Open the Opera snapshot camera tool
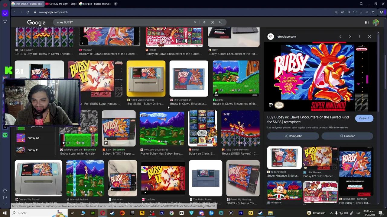387x217 pixels. [x=343, y=12]
